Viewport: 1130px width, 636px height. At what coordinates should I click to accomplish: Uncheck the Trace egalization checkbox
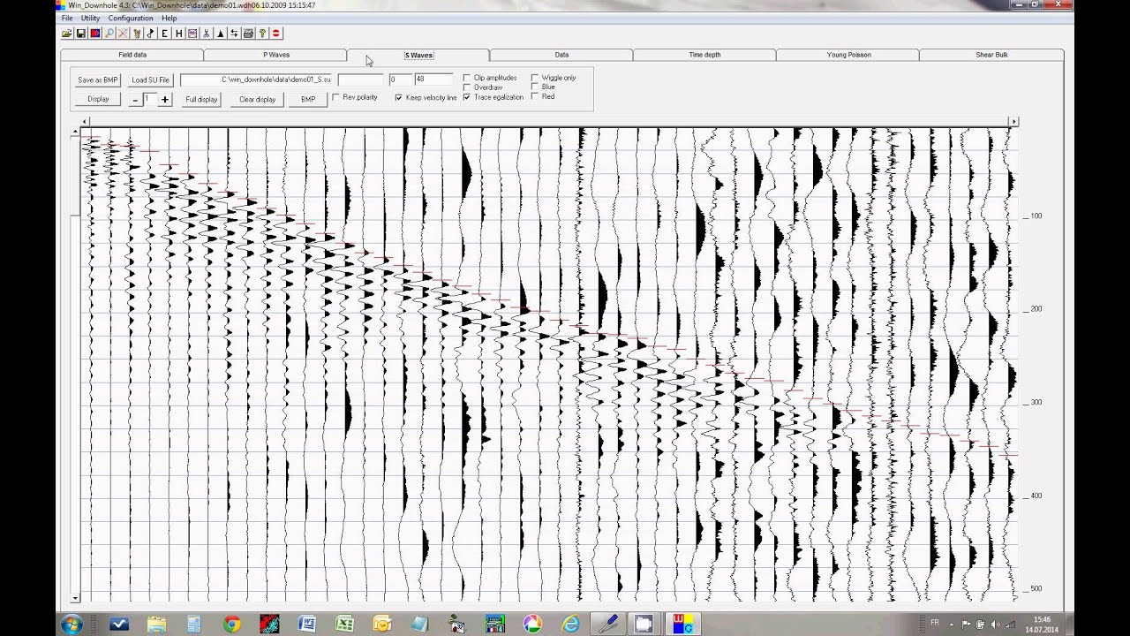click(x=467, y=97)
